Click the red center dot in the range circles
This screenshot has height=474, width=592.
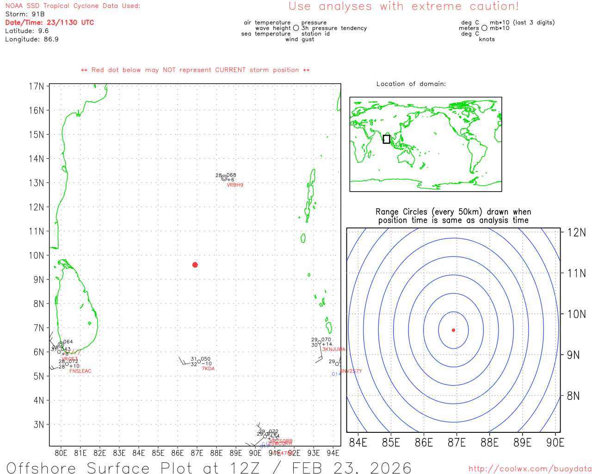[x=453, y=330]
